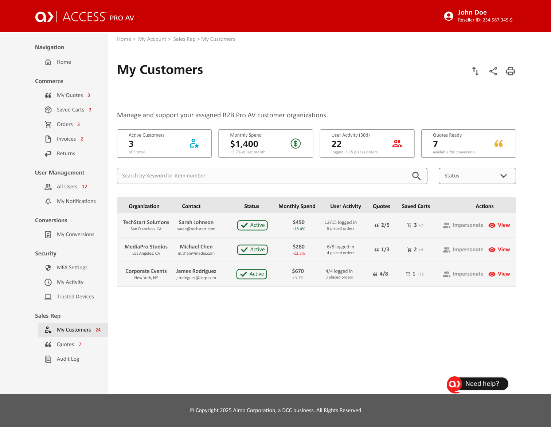Click View for Corporate Events

(499, 274)
